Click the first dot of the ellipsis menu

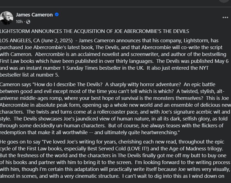point(224,17)
